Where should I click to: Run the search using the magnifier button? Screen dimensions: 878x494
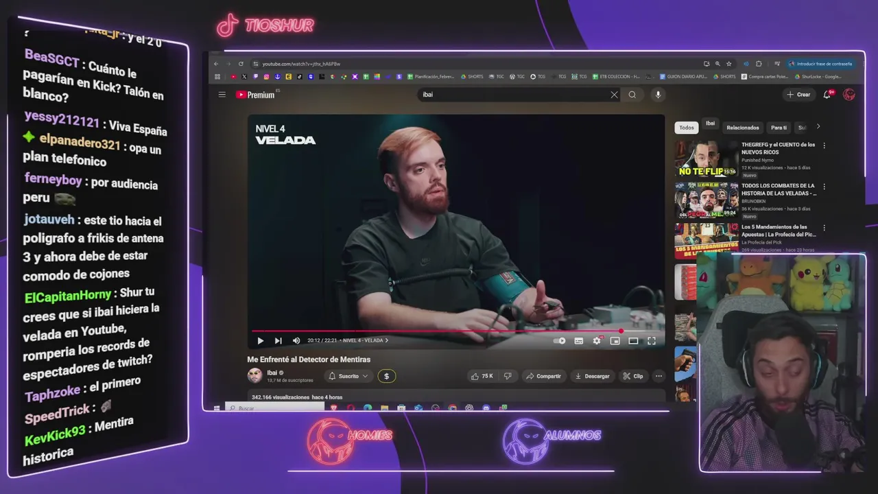632,95
